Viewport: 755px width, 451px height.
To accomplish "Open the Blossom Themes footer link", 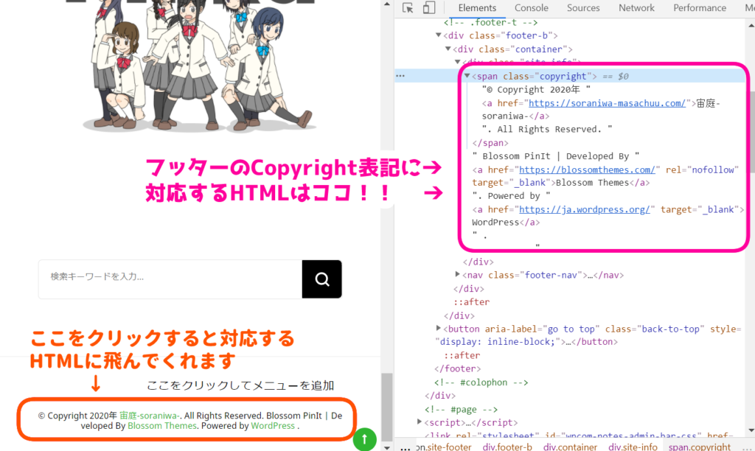I will click(162, 426).
